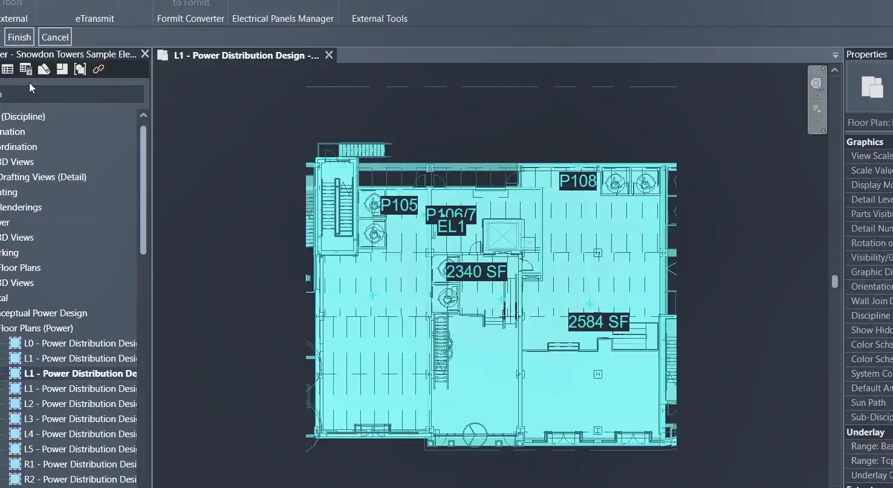This screenshot has height=488, width=893.
Task: Open Electrical Panels Manager from the toolbar
Action: 282,18
